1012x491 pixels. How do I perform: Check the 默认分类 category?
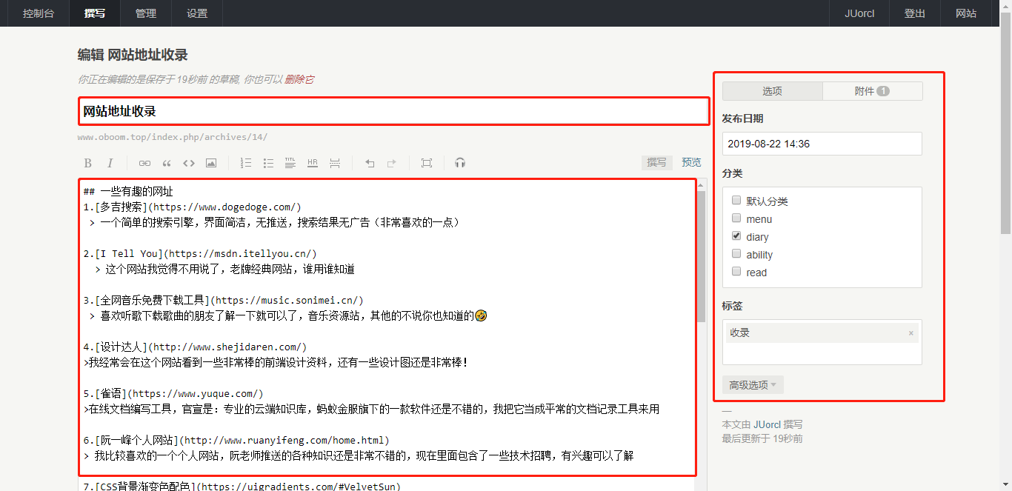(x=736, y=201)
